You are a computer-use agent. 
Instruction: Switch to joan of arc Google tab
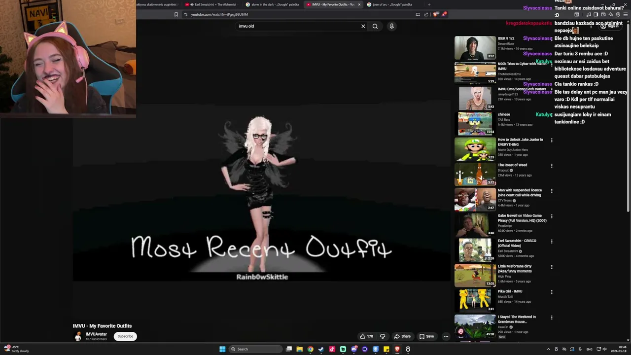click(393, 4)
